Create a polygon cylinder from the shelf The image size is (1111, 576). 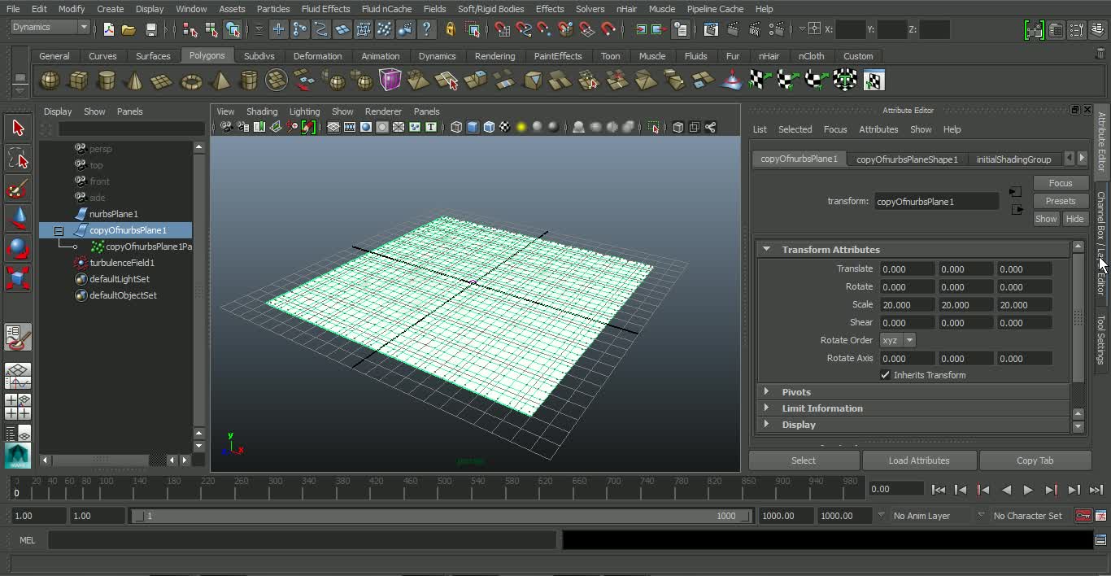pyautogui.click(x=107, y=81)
